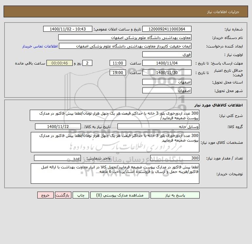Click delivery city field اصفهان
Screen dimensions: 252x244
click(167, 90)
